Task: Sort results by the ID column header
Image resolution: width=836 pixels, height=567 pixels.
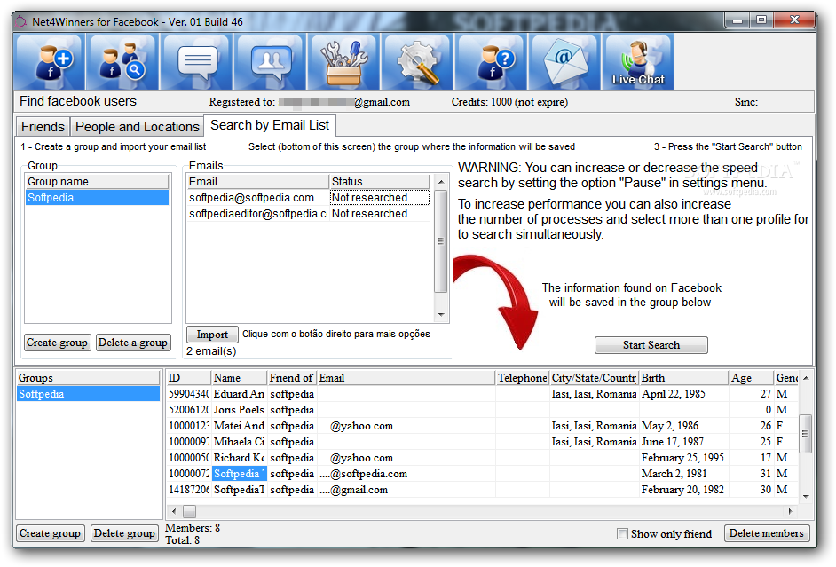Action: (x=189, y=378)
